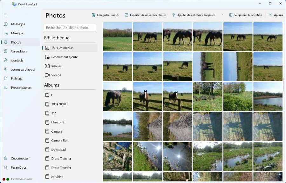Click the Aperçu eye icon

point(270,15)
